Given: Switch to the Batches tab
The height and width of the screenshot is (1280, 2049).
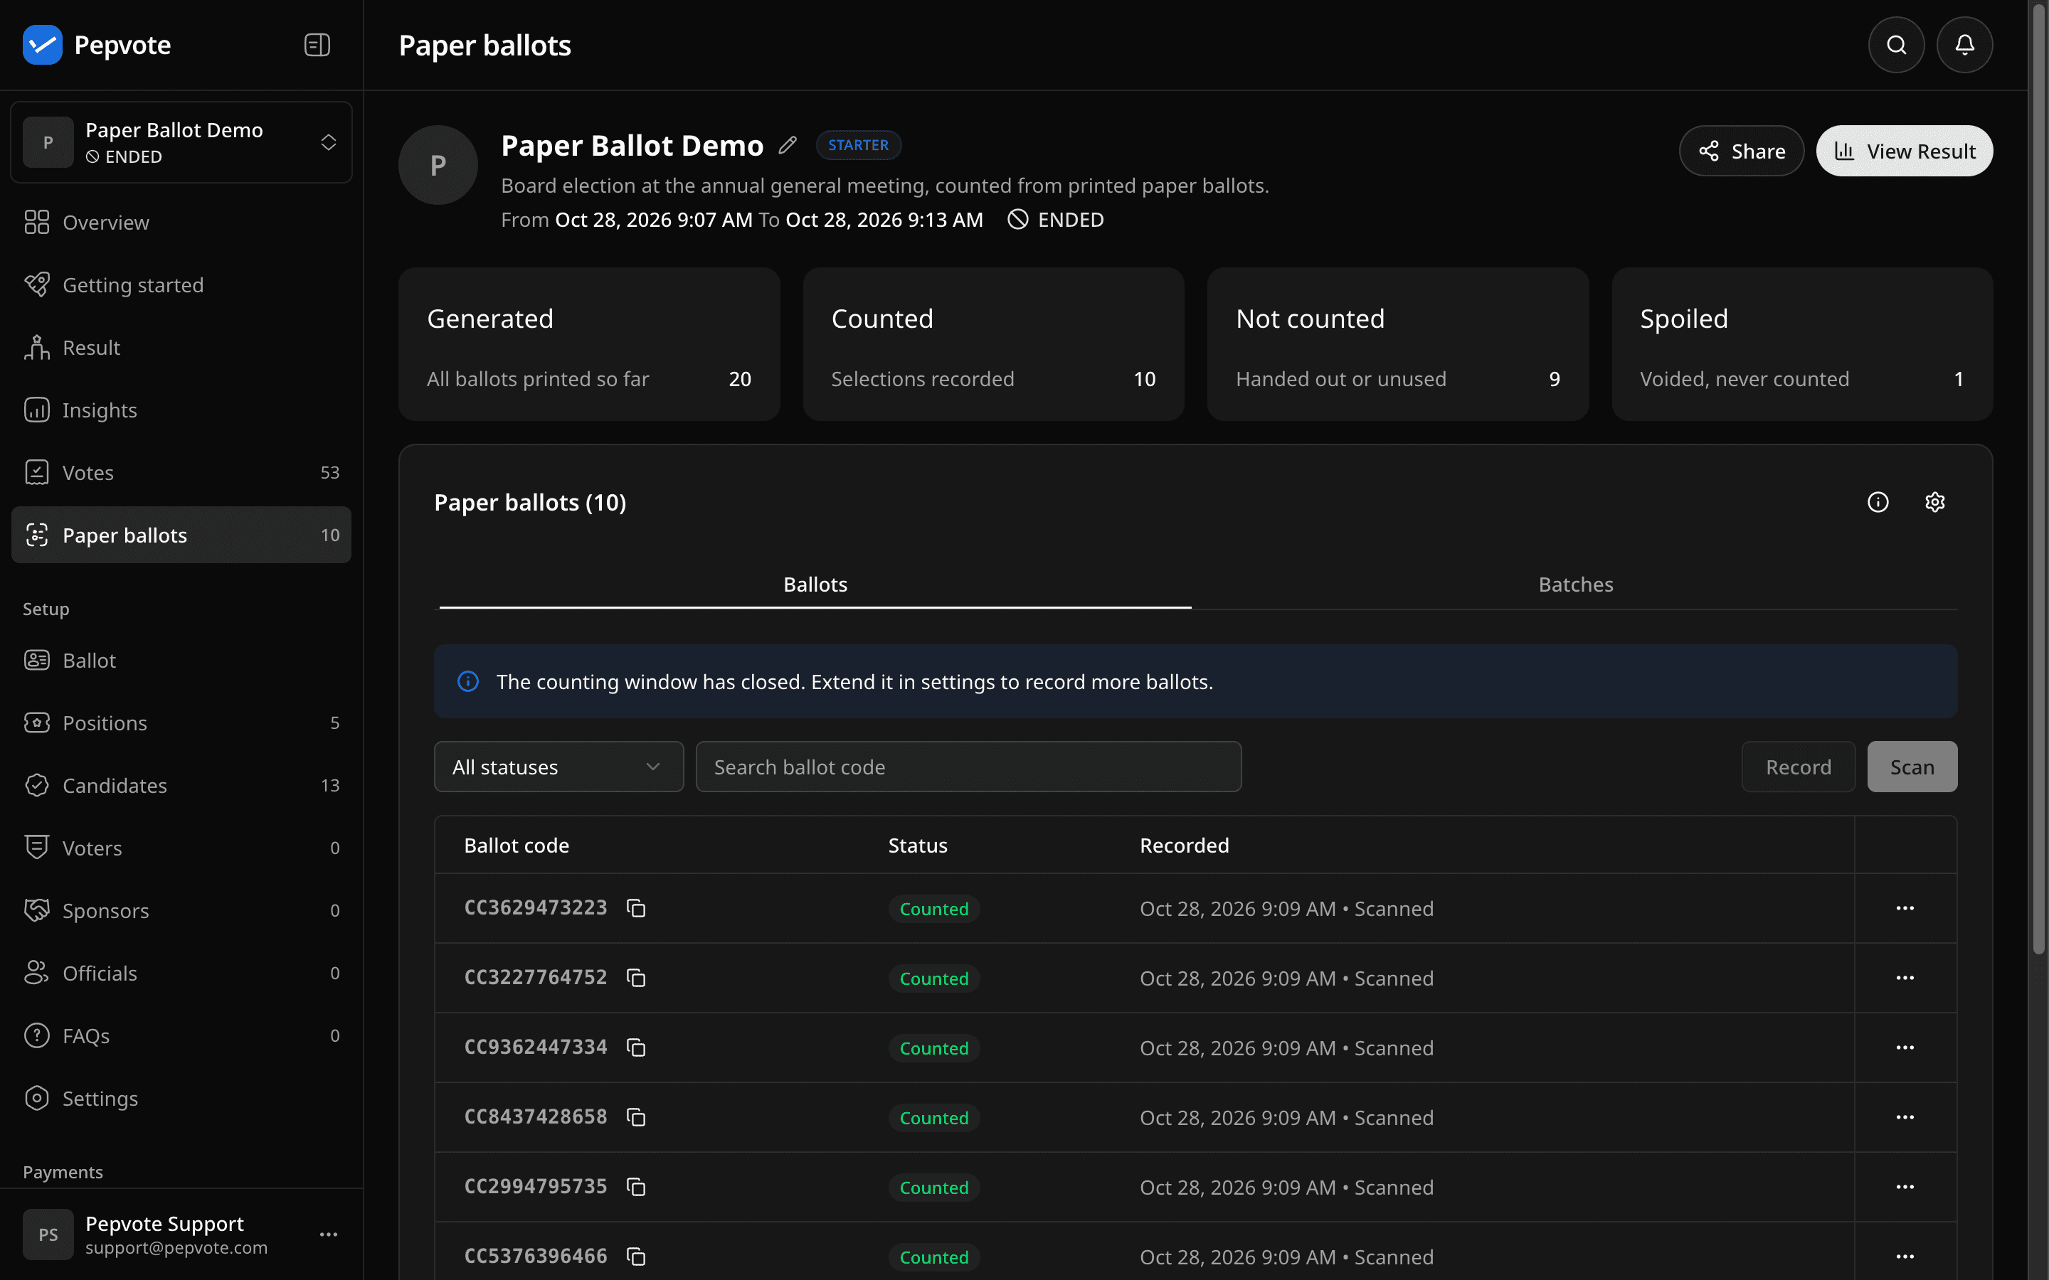Looking at the screenshot, I should tap(1575, 584).
